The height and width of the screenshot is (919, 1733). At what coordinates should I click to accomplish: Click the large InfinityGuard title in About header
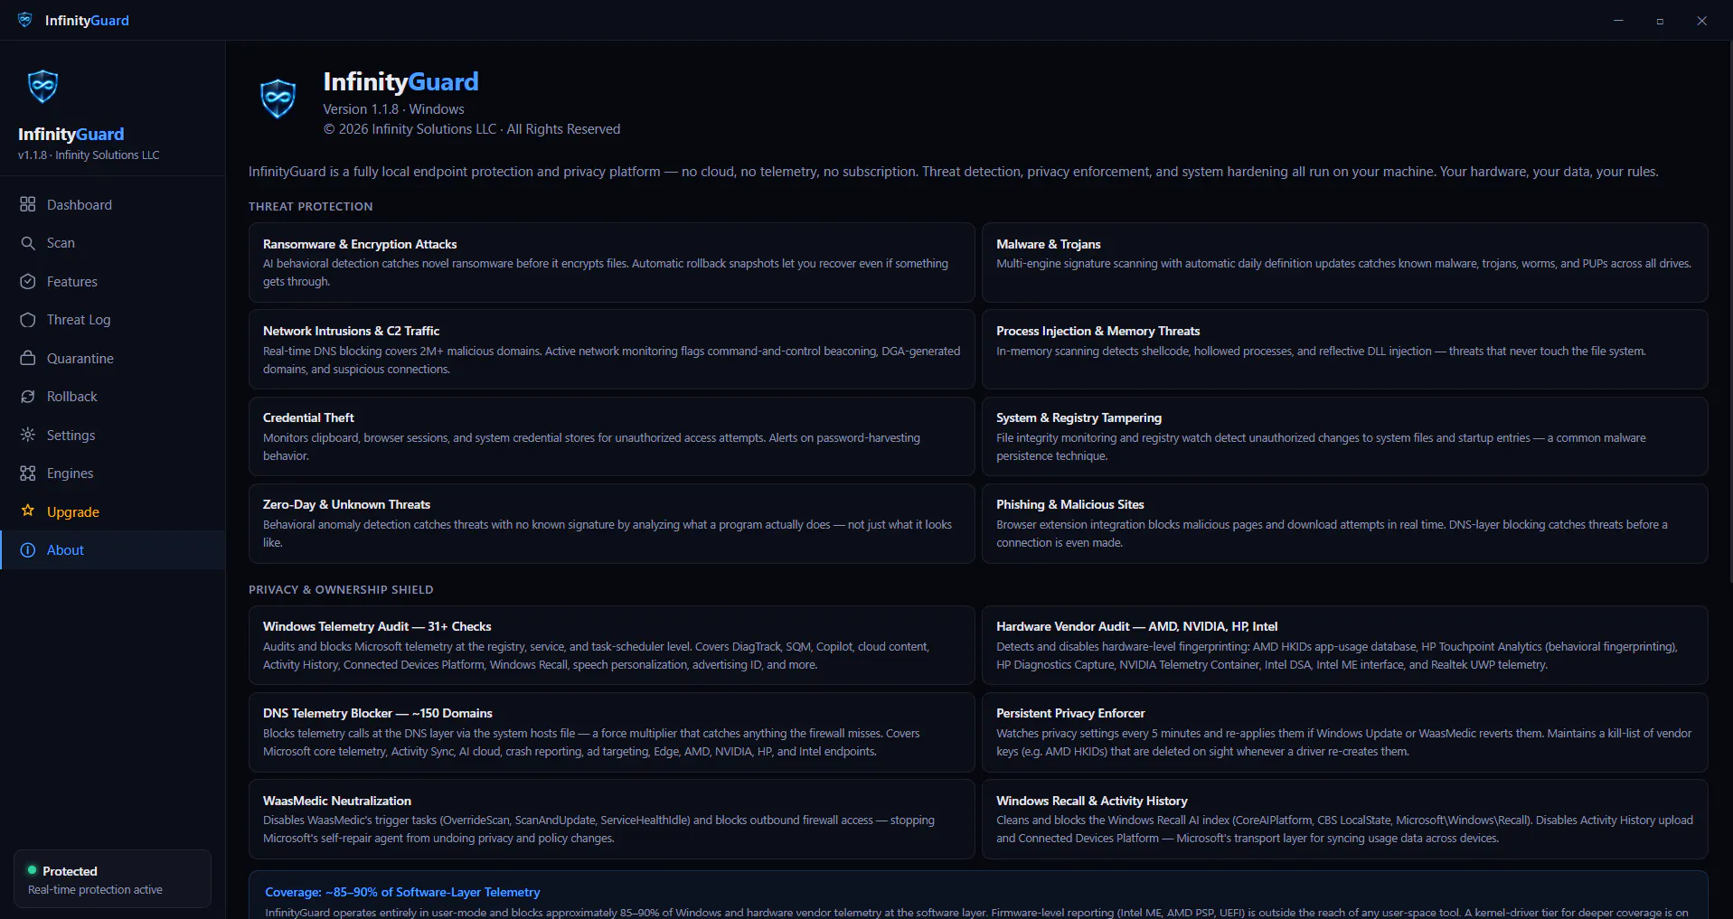tap(400, 82)
